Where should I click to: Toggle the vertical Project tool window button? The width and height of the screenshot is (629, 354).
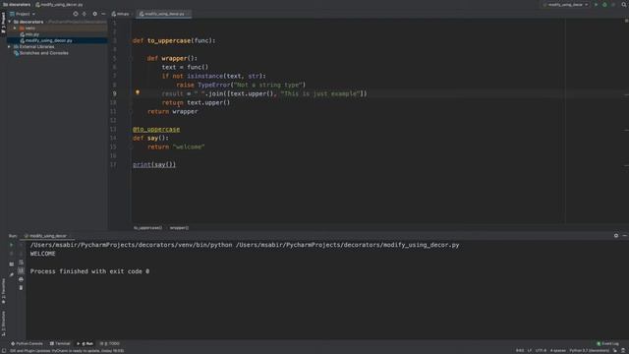click(3, 24)
